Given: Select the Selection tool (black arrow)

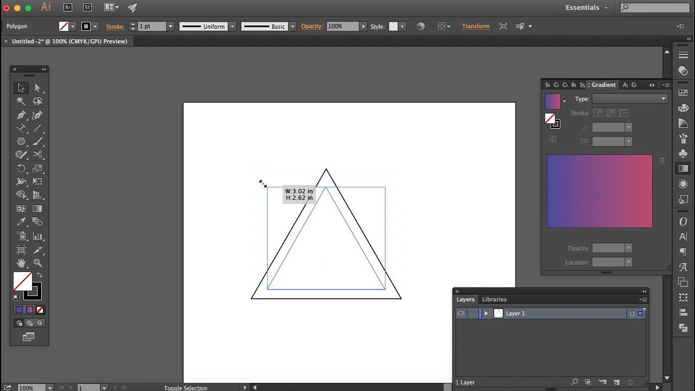Looking at the screenshot, I should coord(21,87).
